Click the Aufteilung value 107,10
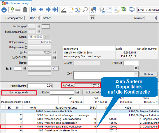 click(x=87, y=86)
